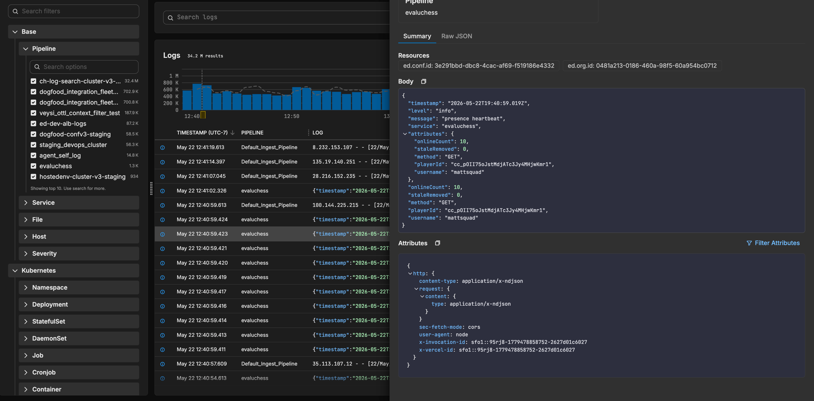Click info icon for 12:40:59.417 log row
Screen dimensions: 814x401
pyautogui.click(x=162, y=292)
